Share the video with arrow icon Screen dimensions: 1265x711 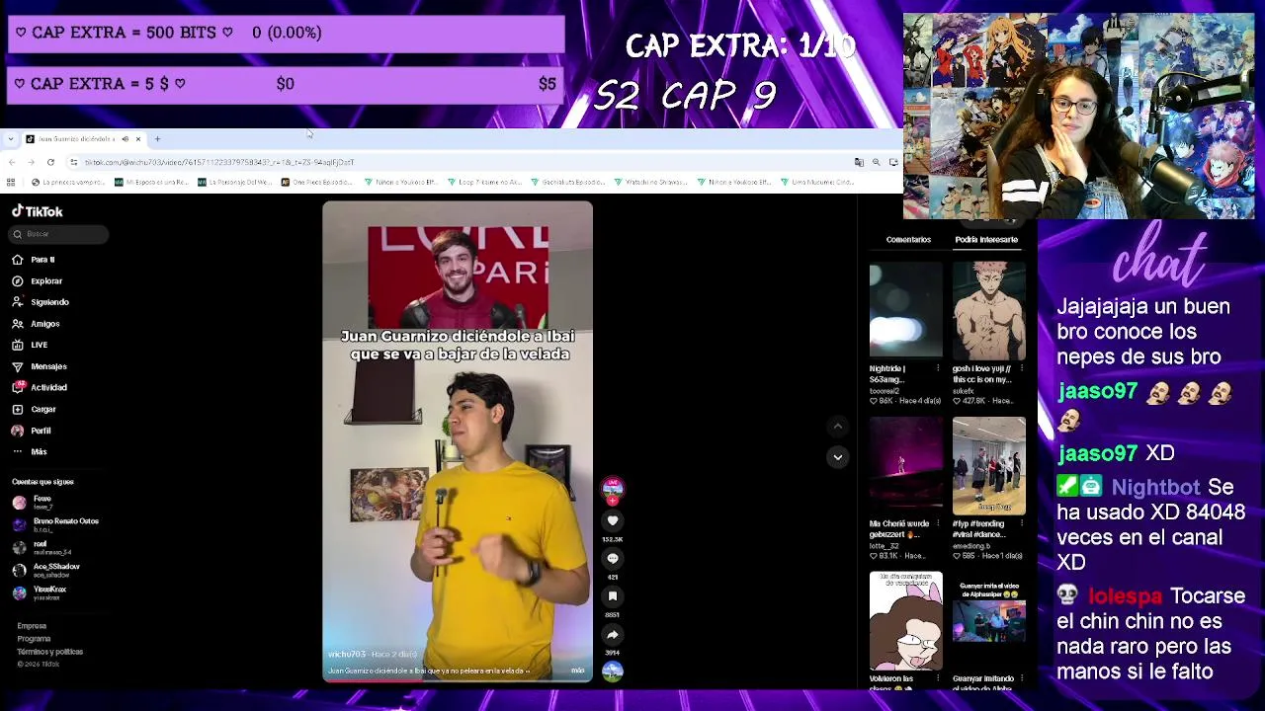tap(613, 634)
